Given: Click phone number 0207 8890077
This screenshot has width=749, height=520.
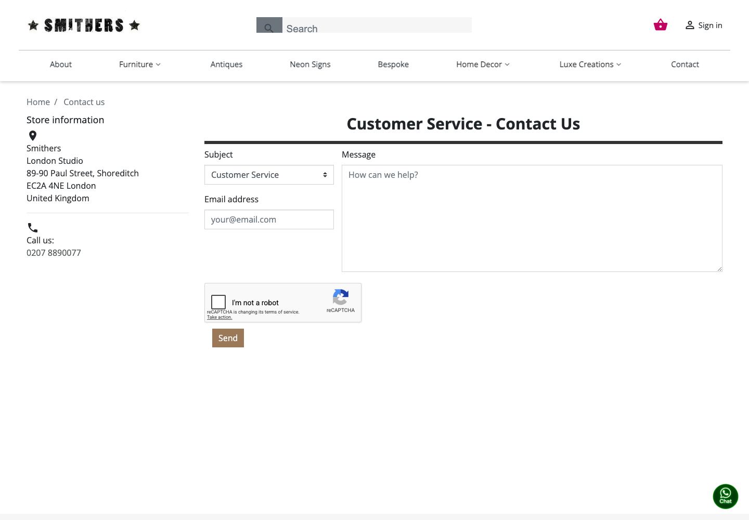Looking at the screenshot, I should tap(54, 253).
